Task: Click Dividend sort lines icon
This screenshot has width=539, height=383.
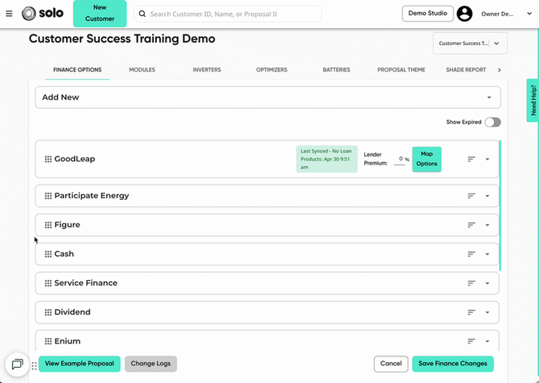Action: pyautogui.click(x=471, y=312)
